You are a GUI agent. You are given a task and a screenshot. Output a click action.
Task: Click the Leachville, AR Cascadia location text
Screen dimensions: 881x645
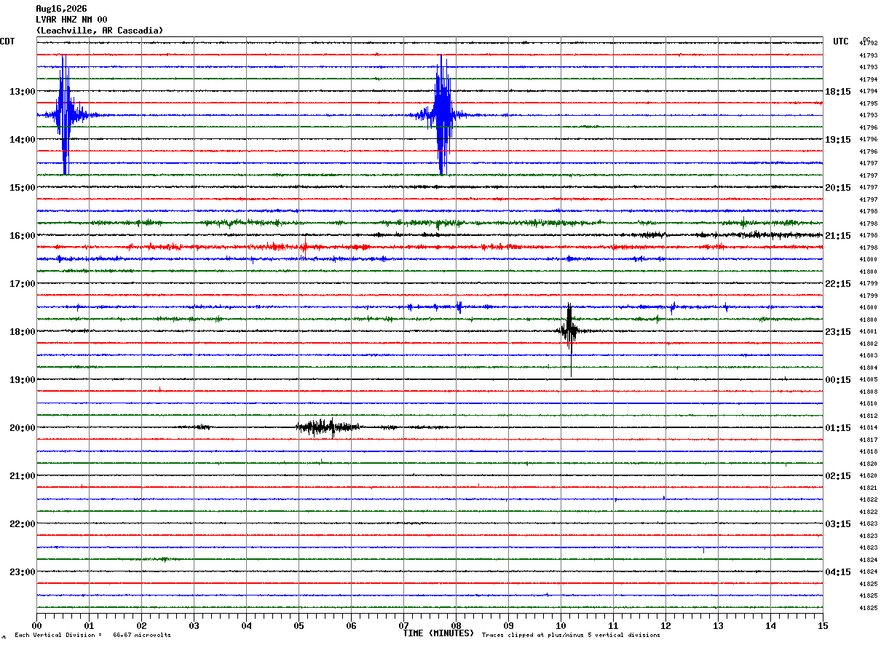pyautogui.click(x=100, y=31)
